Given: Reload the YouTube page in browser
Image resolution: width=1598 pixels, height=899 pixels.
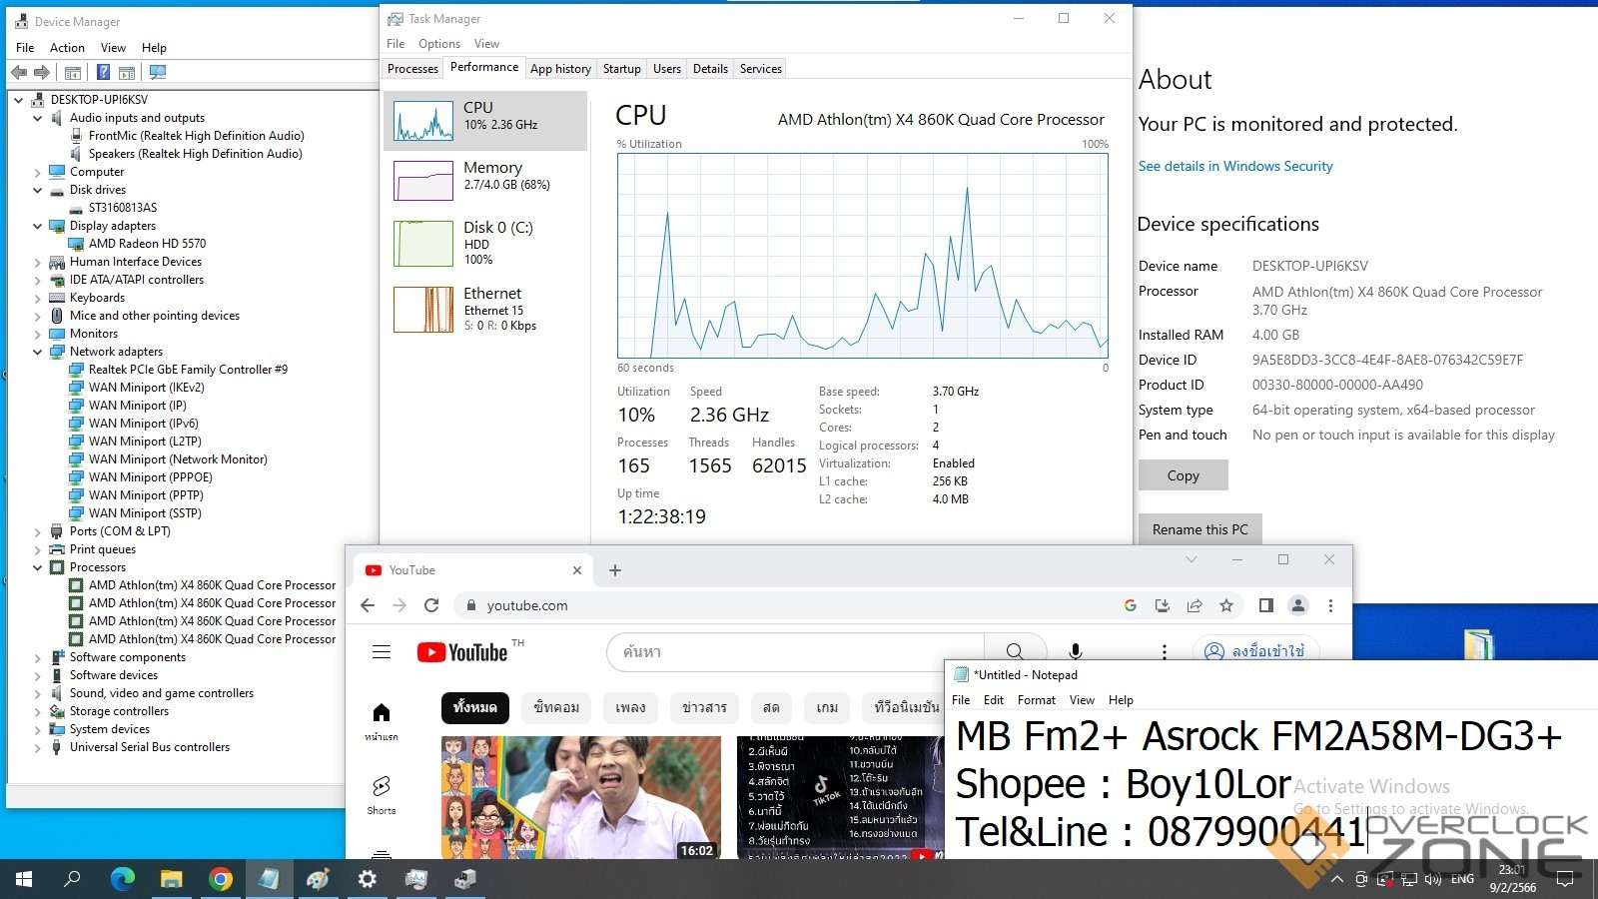Looking at the screenshot, I should (x=431, y=605).
